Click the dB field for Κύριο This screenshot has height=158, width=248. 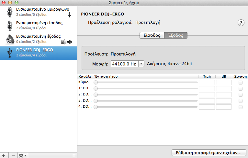click(224, 83)
